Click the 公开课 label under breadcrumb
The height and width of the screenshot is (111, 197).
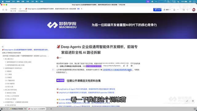click(x=13, y=11)
